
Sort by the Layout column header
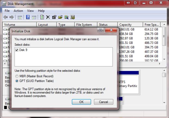click(47, 25)
